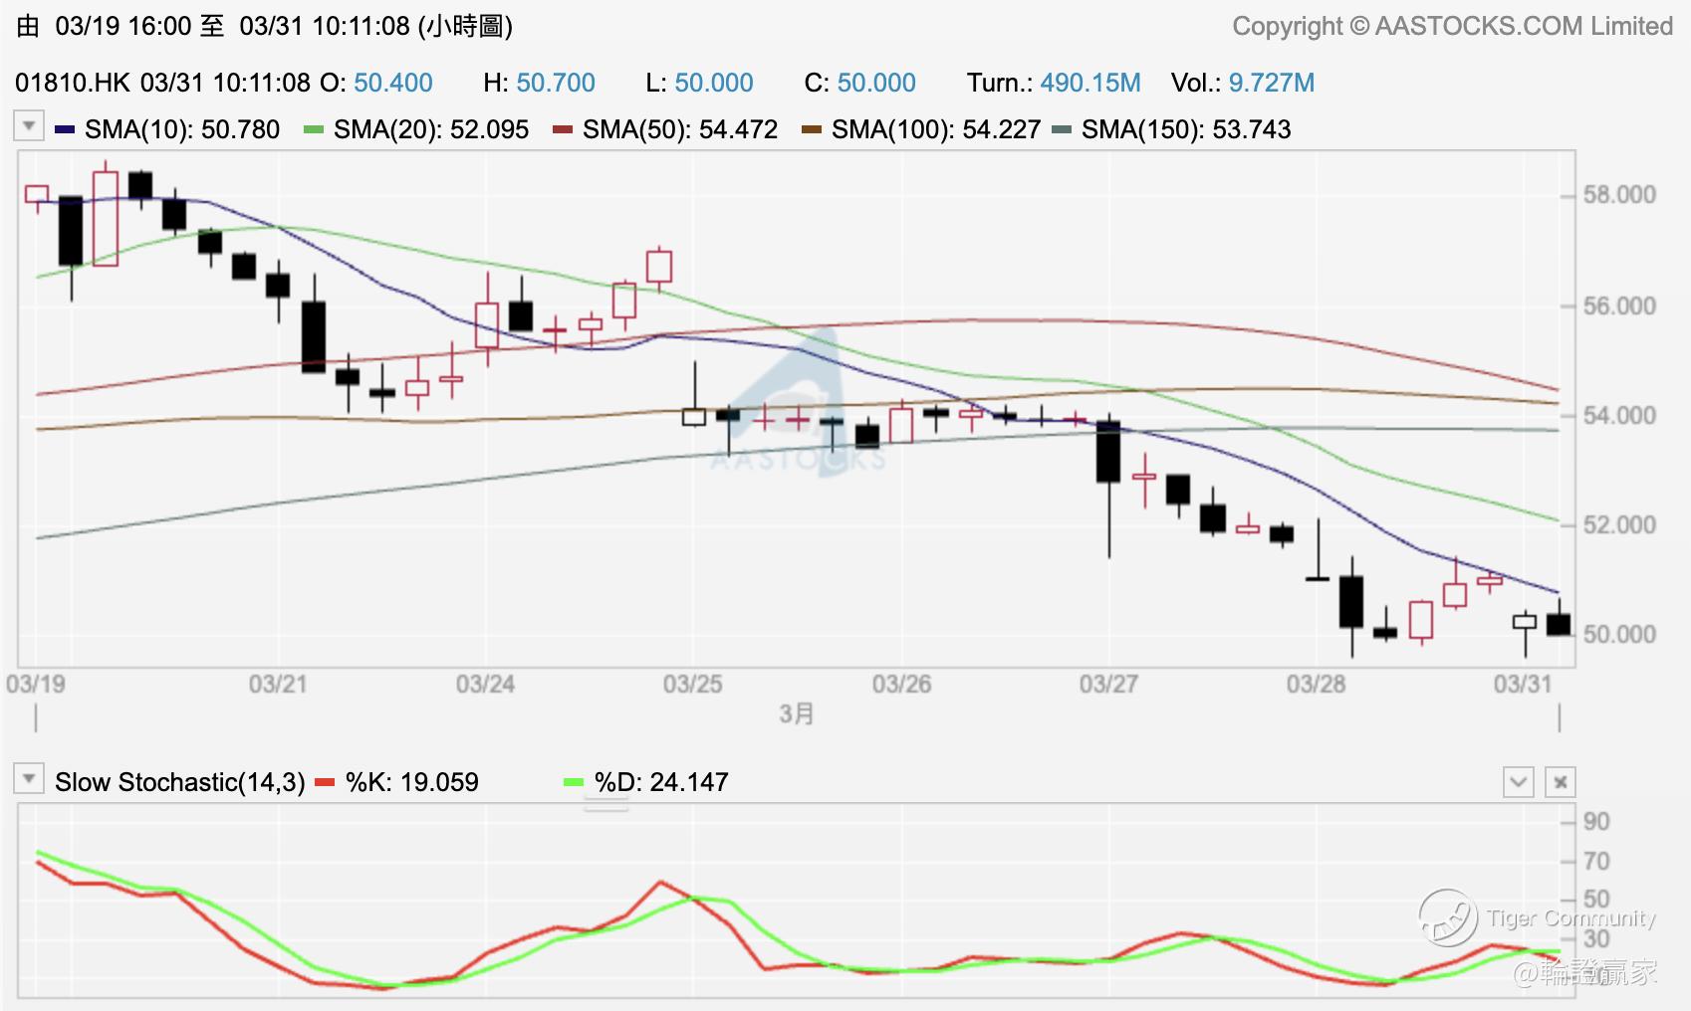The image size is (1691, 1011).
Task: Click the SMA(100) brown legend swatch
Action: tap(812, 129)
